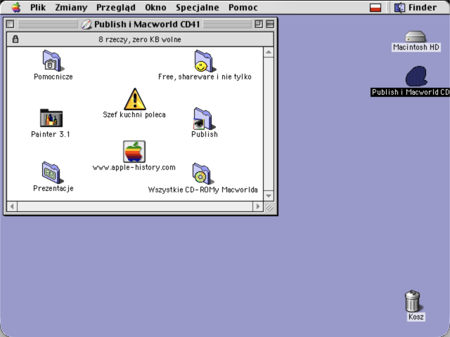The width and height of the screenshot is (450, 337).
Task: Click the horizontal scrollbar right arrow
Action: [258, 206]
